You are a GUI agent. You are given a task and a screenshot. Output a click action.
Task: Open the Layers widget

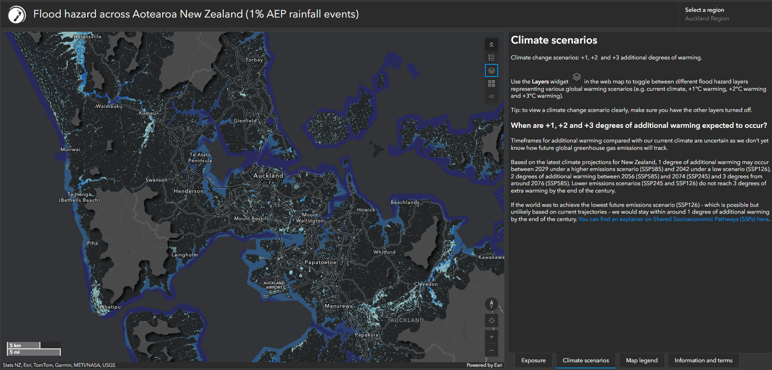coord(491,71)
